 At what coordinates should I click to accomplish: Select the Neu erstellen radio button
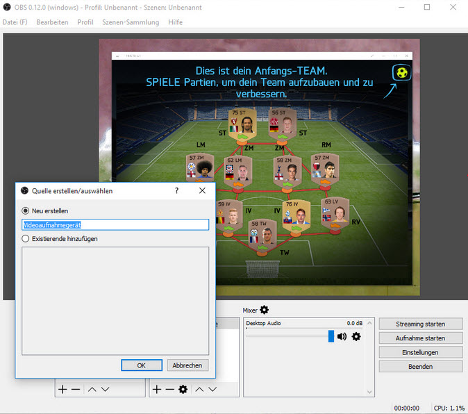tap(26, 210)
